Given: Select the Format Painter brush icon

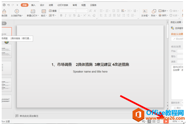Looking at the screenshot, I should pos(4,11).
